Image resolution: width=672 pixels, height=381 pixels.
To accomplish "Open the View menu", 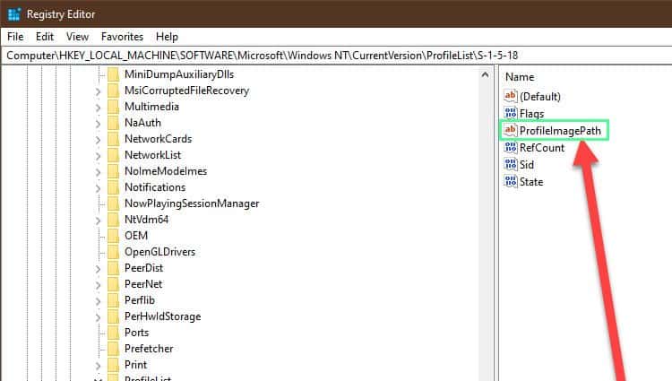I will pyautogui.click(x=77, y=37).
